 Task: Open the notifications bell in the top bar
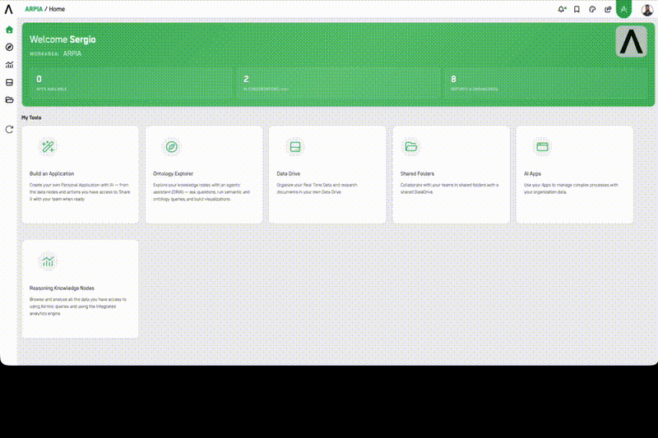pyautogui.click(x=562, y=9)
